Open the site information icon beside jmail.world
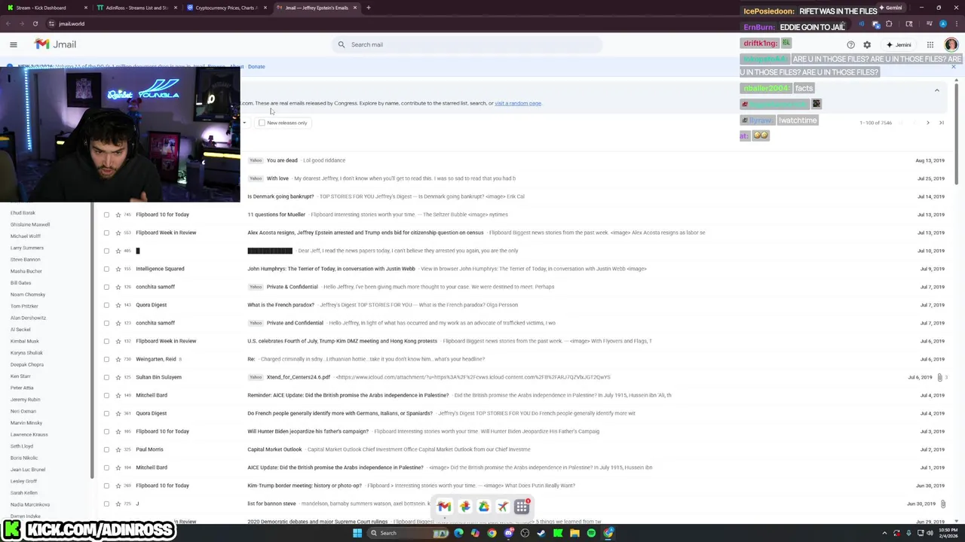This screenshot has height=542, width=965. click(x=51, y=23)
